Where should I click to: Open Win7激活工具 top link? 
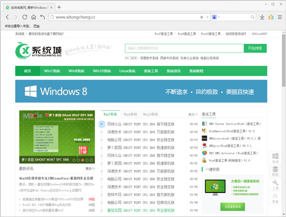pos(163,34)
